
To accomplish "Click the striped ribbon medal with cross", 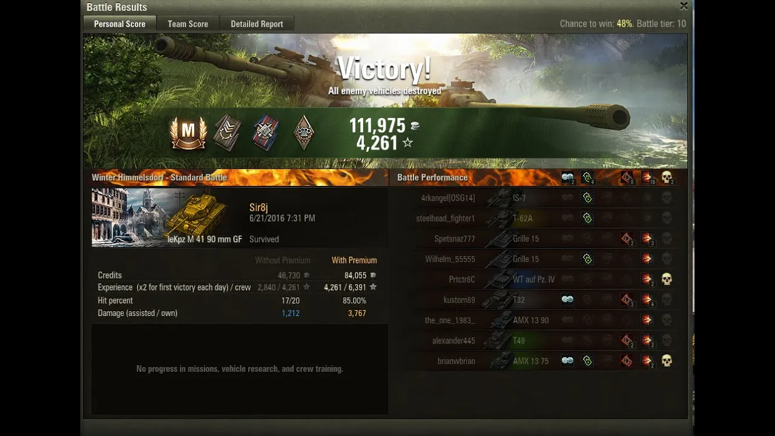I will [x=265, y=131].
